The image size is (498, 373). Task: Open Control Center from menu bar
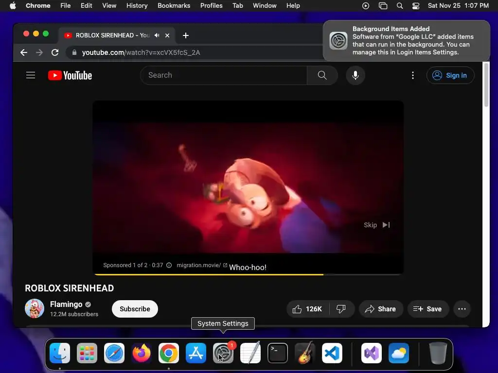416,6
